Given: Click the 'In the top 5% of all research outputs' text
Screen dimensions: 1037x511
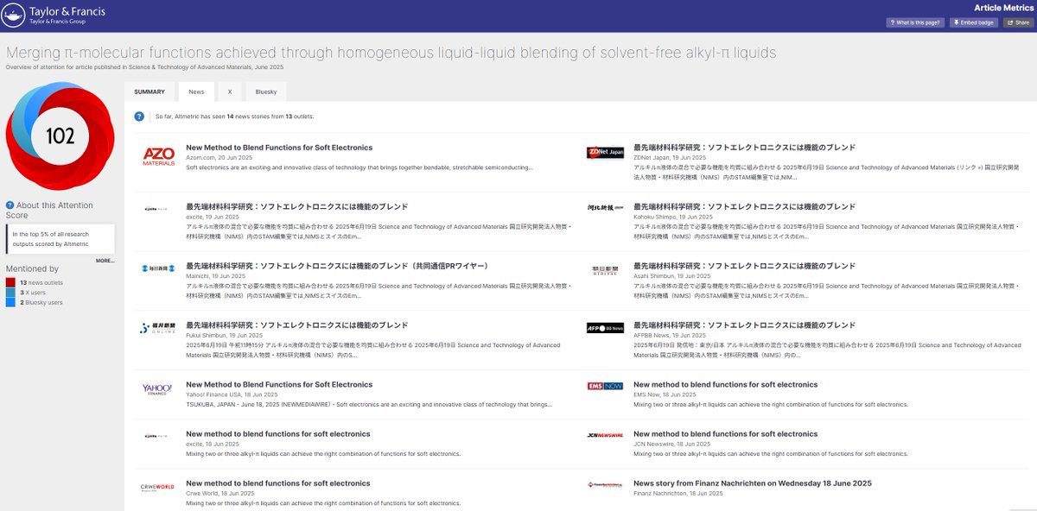Looking at the screenshot, I should (x=51, y=238).
